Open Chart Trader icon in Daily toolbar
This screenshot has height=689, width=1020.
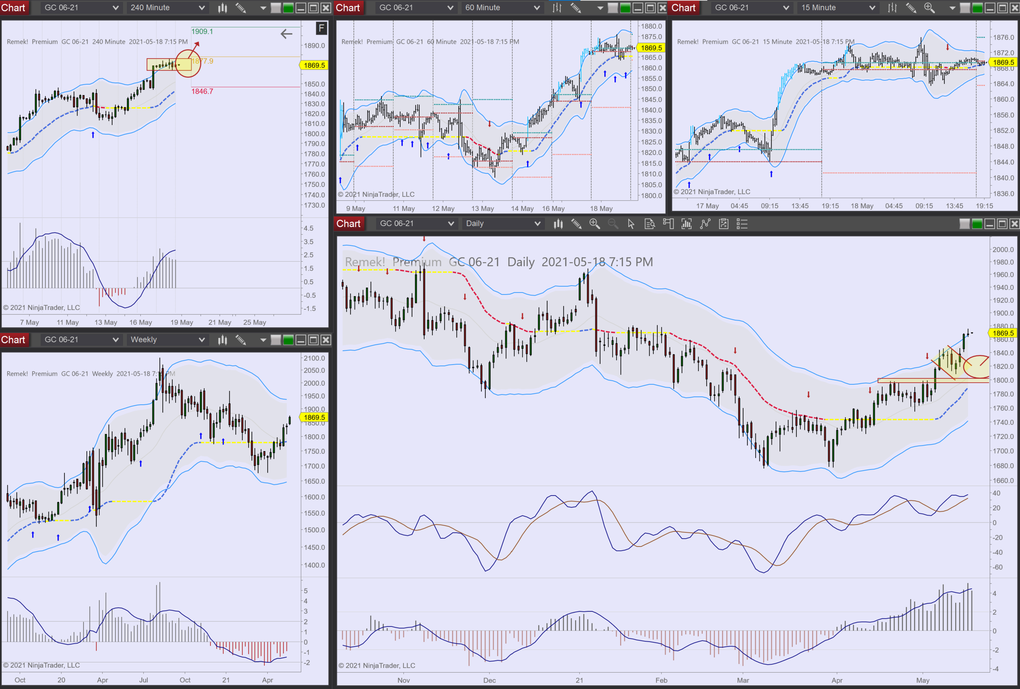tap(668, 224)
